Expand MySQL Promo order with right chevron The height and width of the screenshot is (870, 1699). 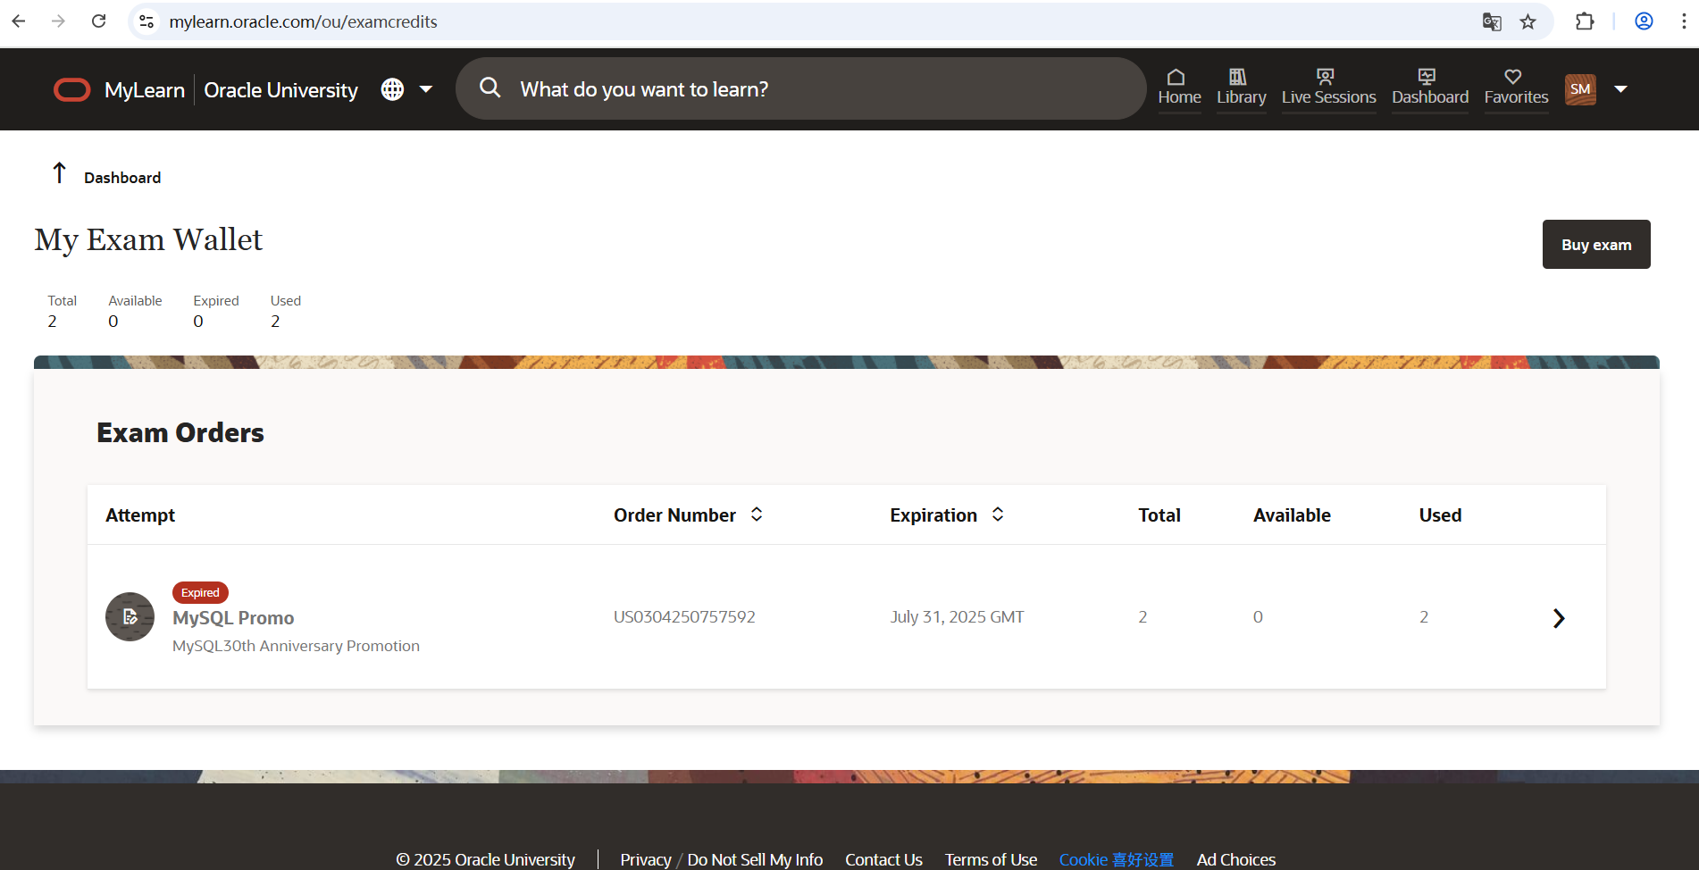click(1559, 618)
